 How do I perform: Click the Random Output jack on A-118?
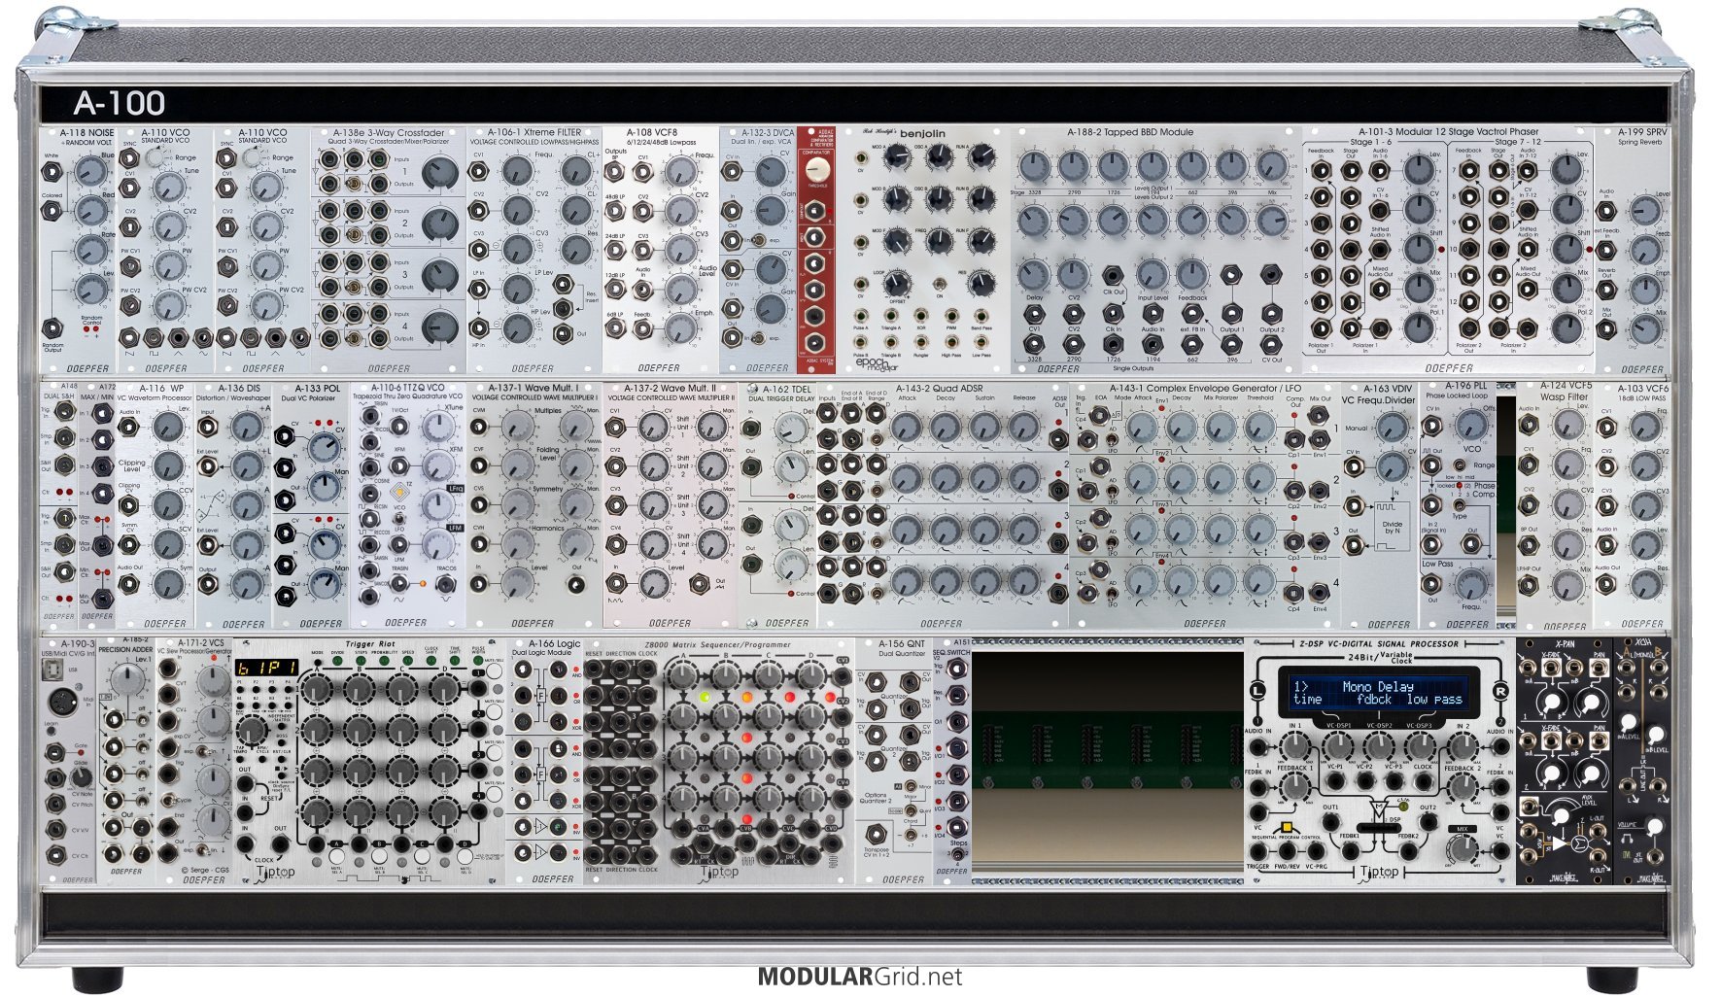tap(52, 328)
